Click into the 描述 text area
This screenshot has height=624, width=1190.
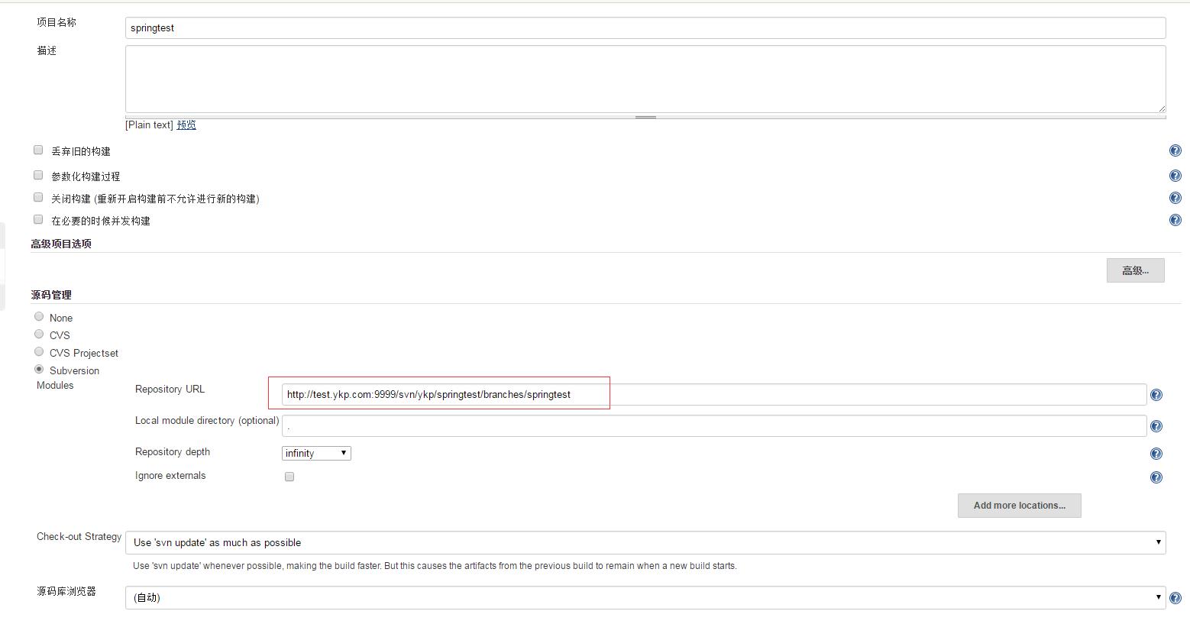tap(645, 79)
